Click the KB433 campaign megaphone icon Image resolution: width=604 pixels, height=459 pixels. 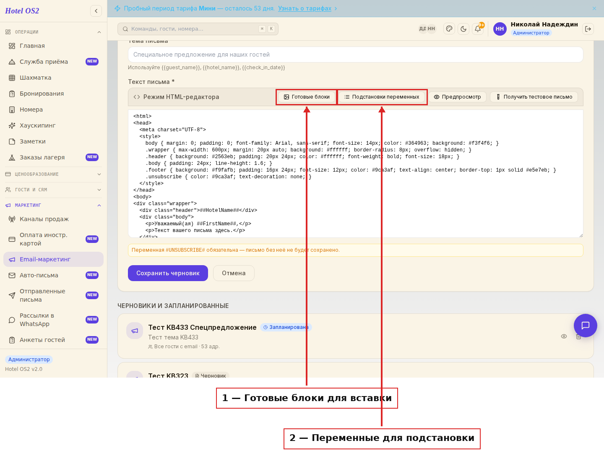tap(135, 331)
